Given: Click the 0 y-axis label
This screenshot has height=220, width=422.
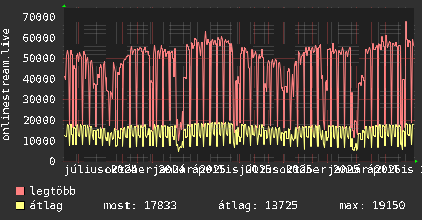Looking at the screenshot, I should 52,161.
